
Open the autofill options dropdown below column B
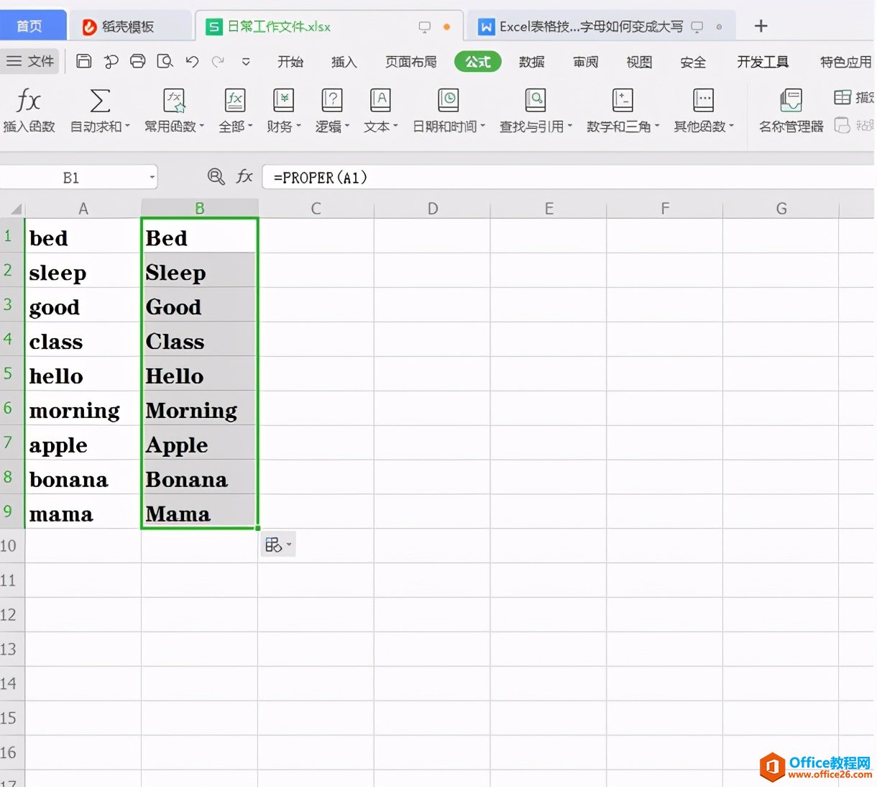pyautogui.click(x=278, y=545)
